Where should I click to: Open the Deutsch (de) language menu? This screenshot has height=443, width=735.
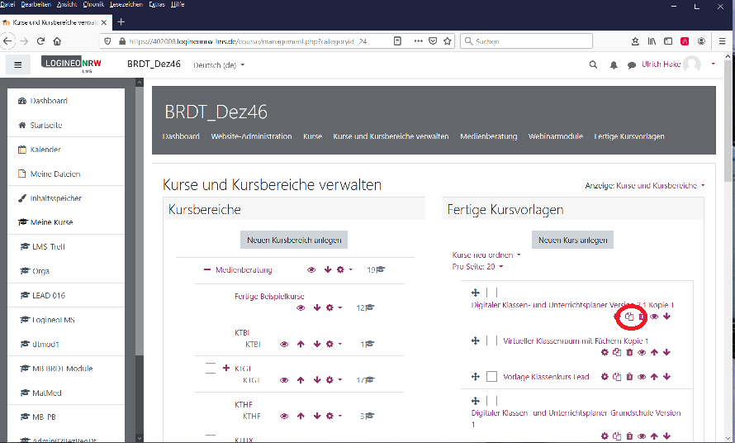pos(217,64)
